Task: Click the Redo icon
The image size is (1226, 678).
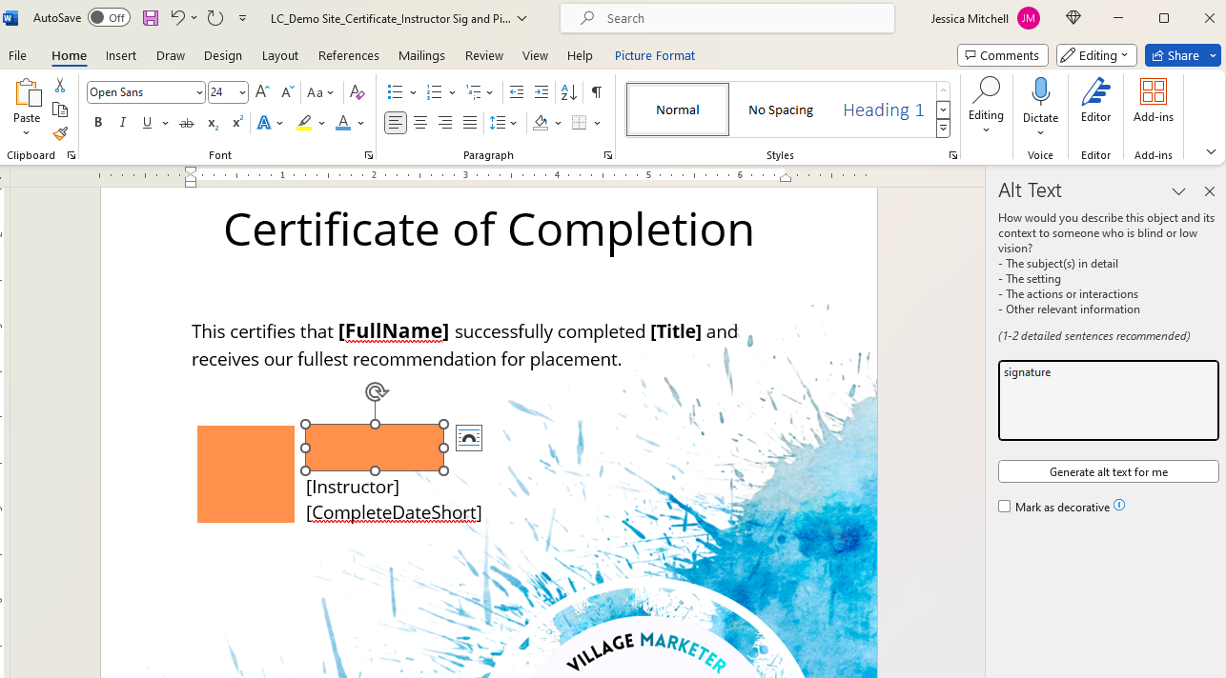Action: pyautogui.click(x=215, y=18)
